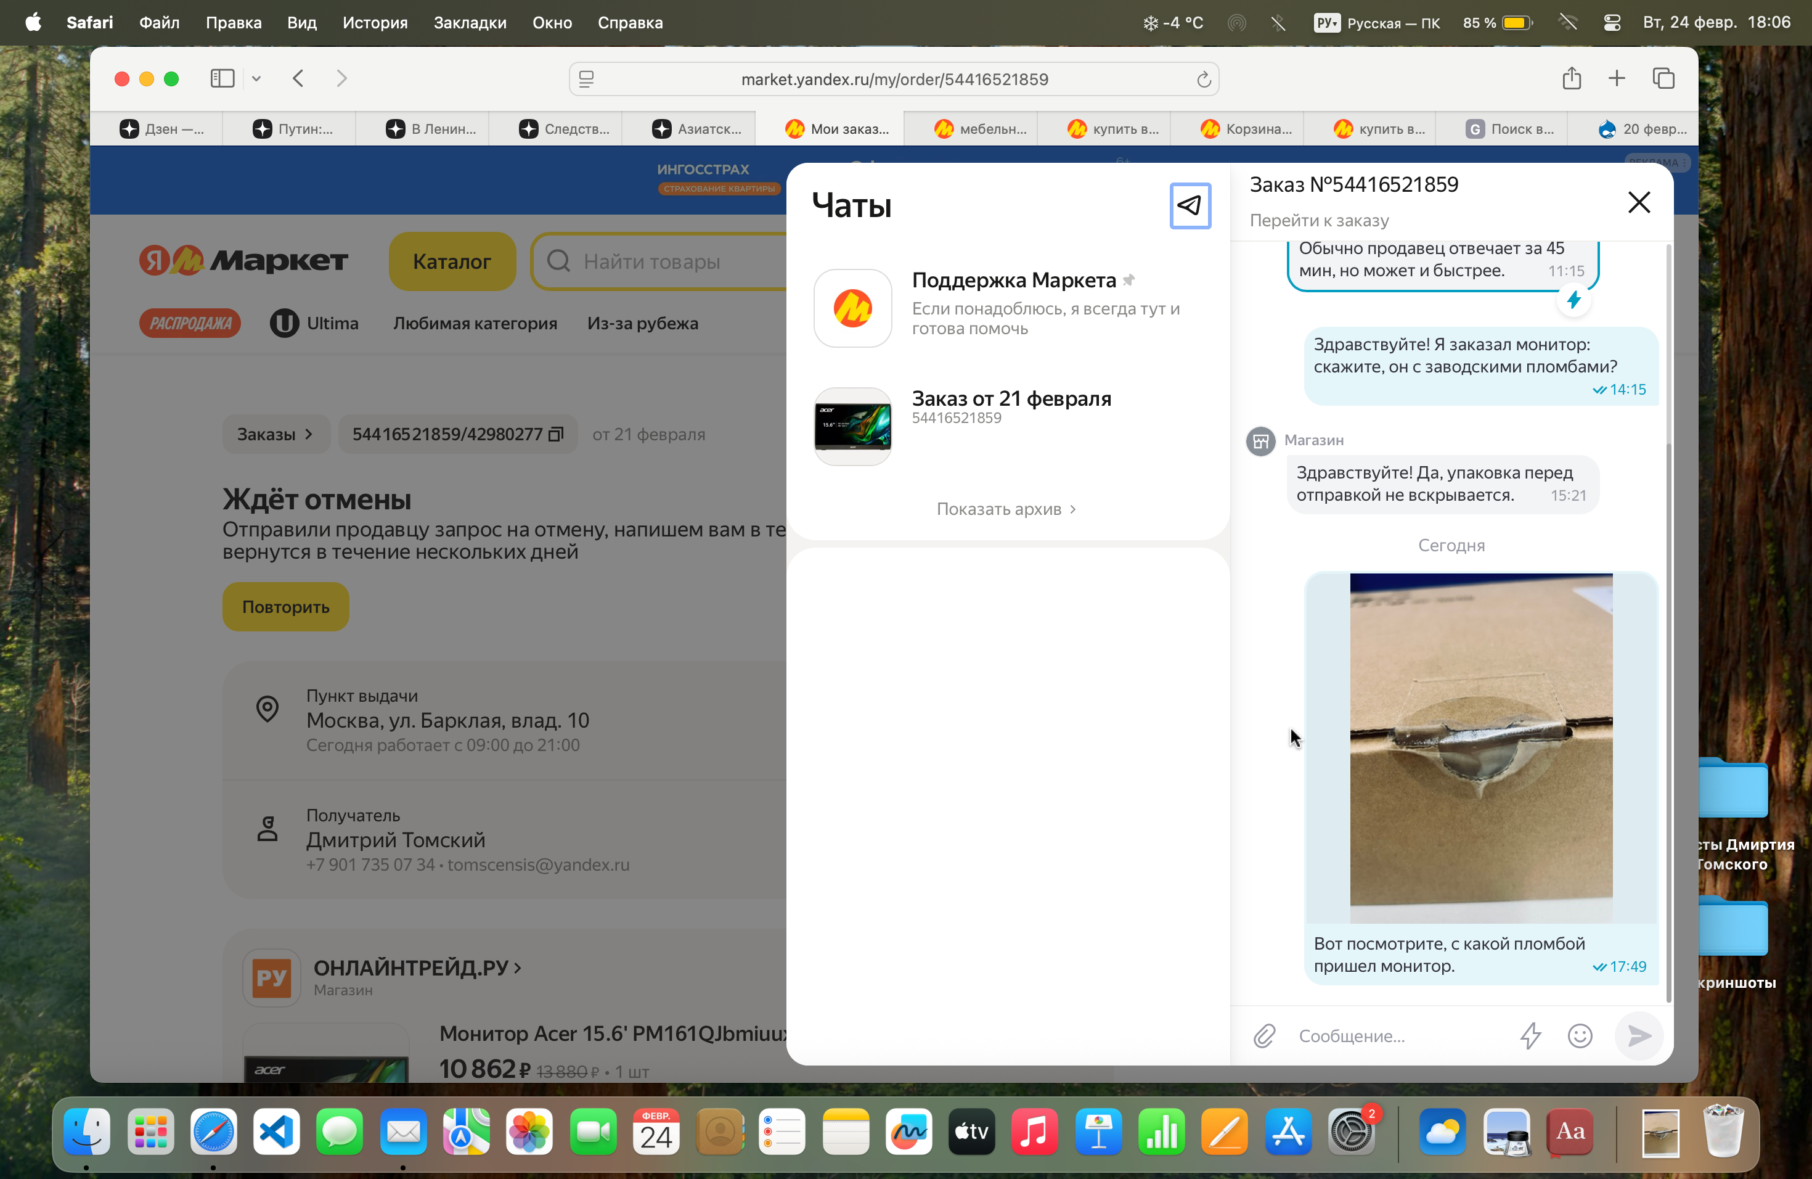This screenshot has height=1179, width=1812.
Task: Expand Показать архив chats list
Action: tap(1006, 509)
